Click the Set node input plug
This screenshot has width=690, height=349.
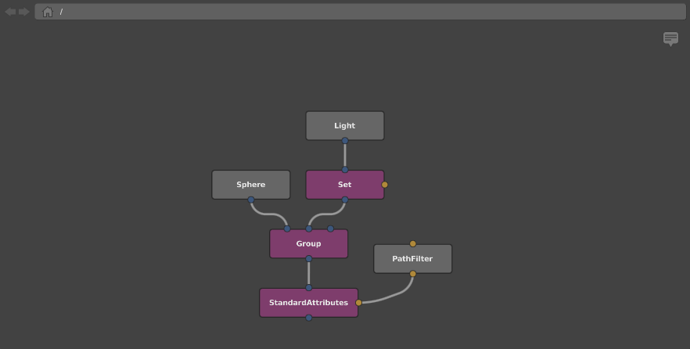pos(345,170)
